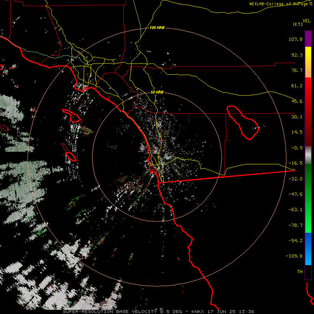Click the -0.9 velocity scale value
The width and height of the screenshot is (314, 314).
click(x=297, y=148)
